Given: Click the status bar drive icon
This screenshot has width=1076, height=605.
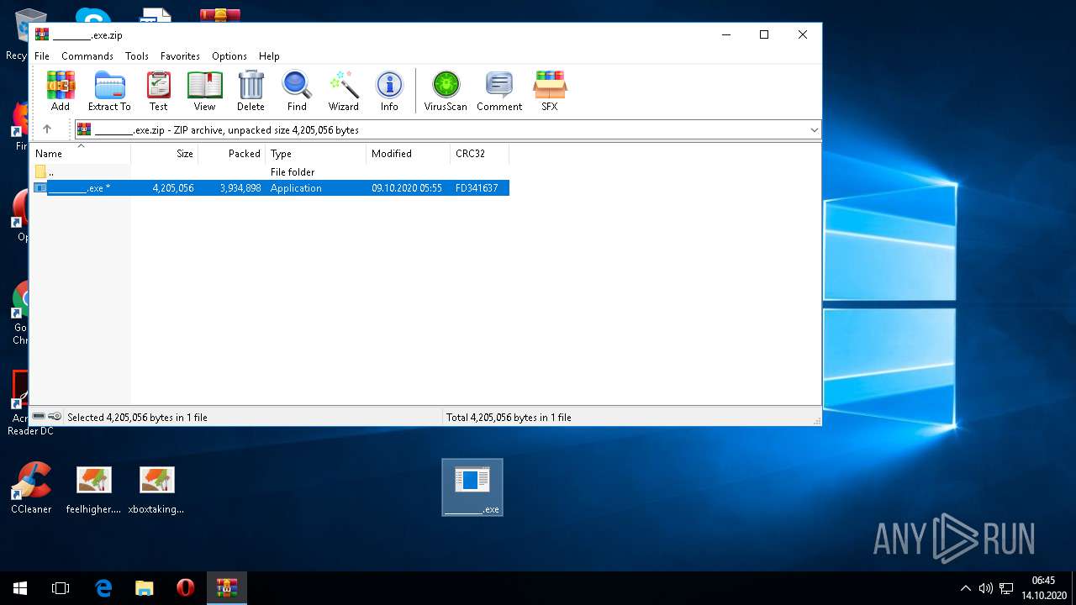Looking at the screenshot, I should point(39,417).
